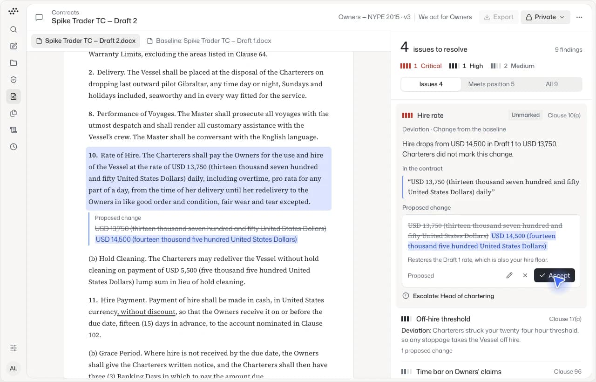Filter by 1 High severity

pyautogui.click(x=466, y=66)
